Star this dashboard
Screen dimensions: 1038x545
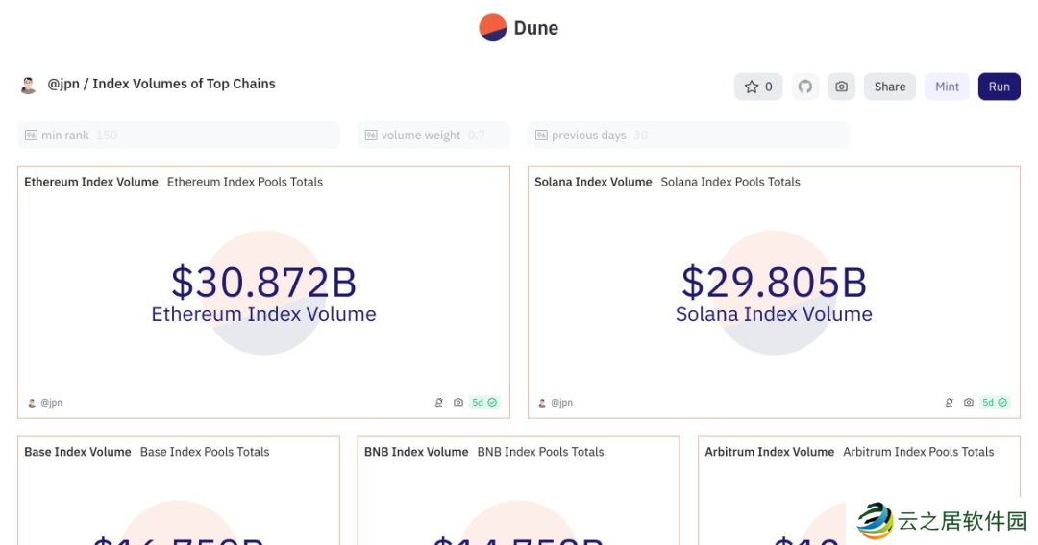point(758,87)
